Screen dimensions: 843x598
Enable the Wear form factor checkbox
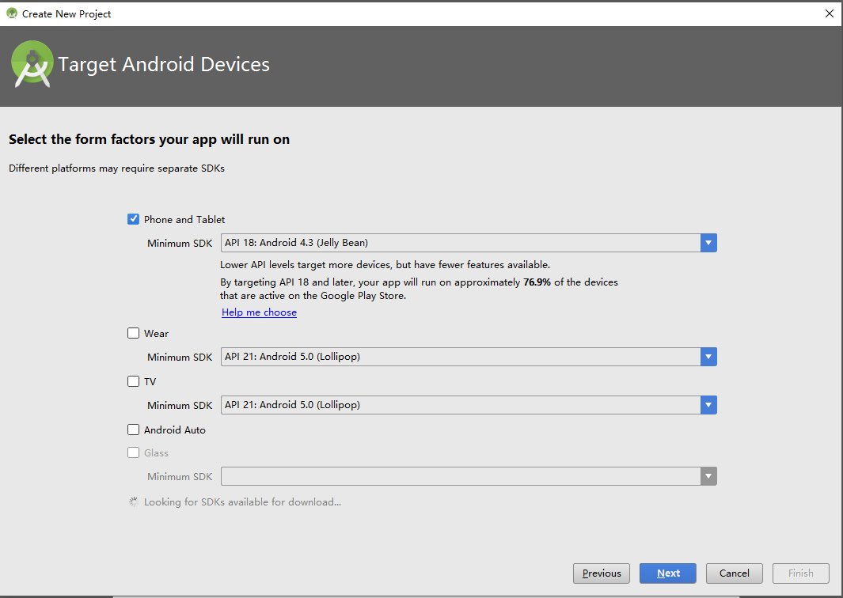click(x=133, y=333)
